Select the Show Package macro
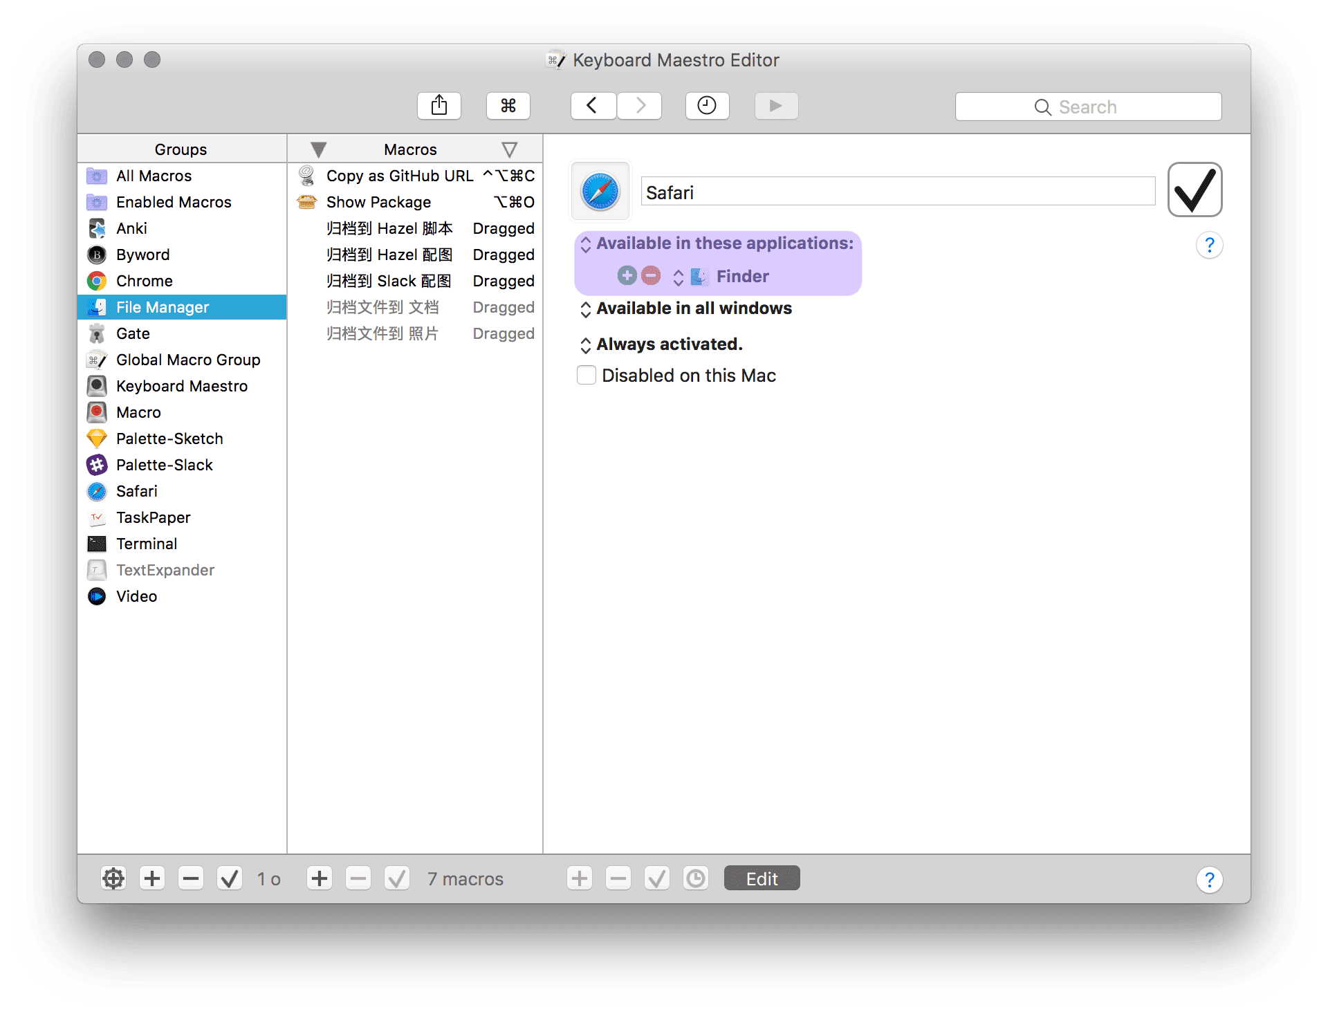1328x1014 pixels. pos(378,202)
